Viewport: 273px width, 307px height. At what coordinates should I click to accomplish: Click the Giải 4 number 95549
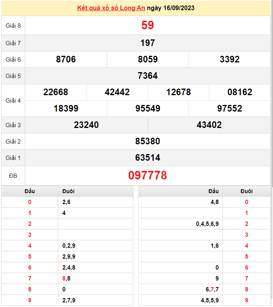148,108
